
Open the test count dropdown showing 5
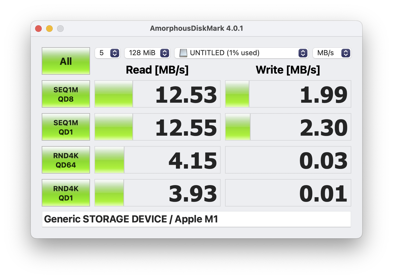click(x=108, y=53)
